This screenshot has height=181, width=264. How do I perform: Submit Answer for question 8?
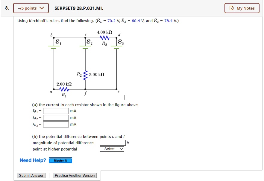coord(31,175)
